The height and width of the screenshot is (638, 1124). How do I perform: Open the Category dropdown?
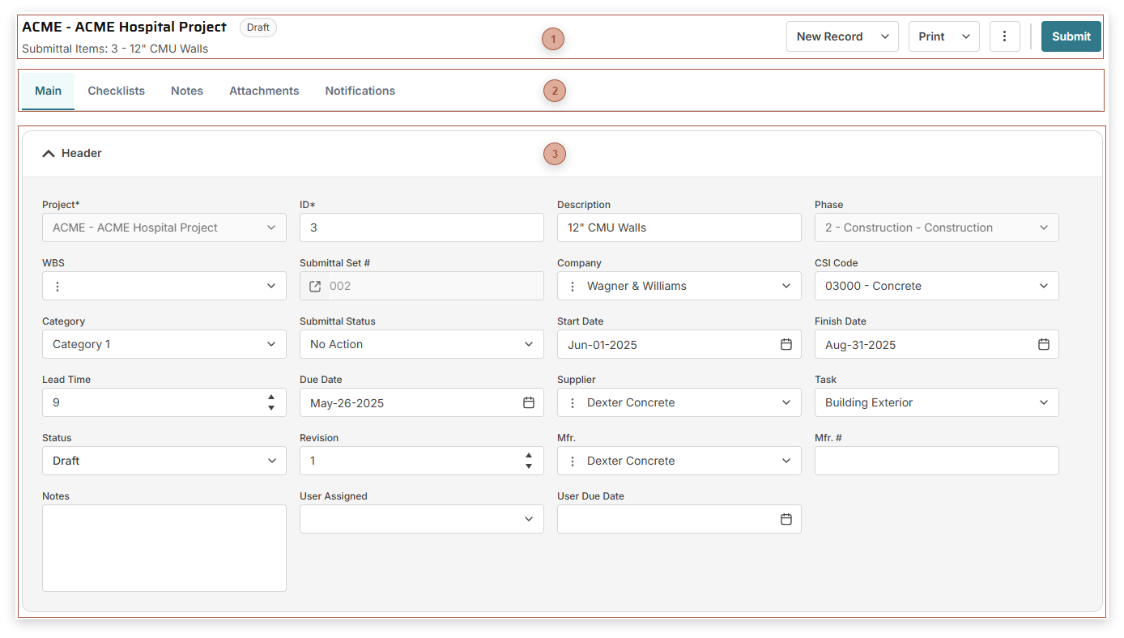270,344
